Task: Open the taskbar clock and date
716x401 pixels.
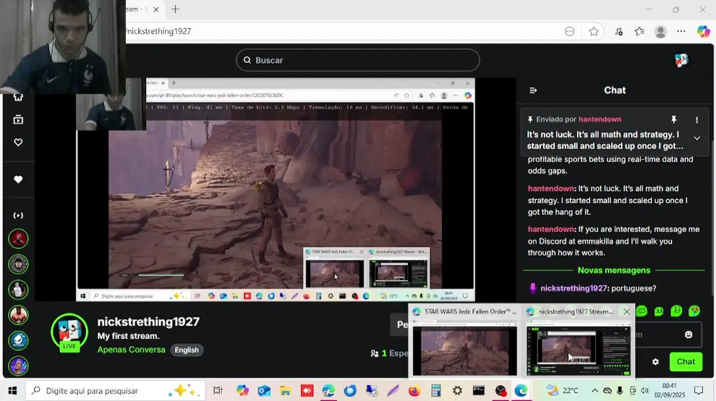Action: click(x=669, y=391)
